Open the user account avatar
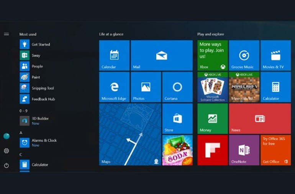The width and height of the screenshot is (295, 194). click(7, 136)
